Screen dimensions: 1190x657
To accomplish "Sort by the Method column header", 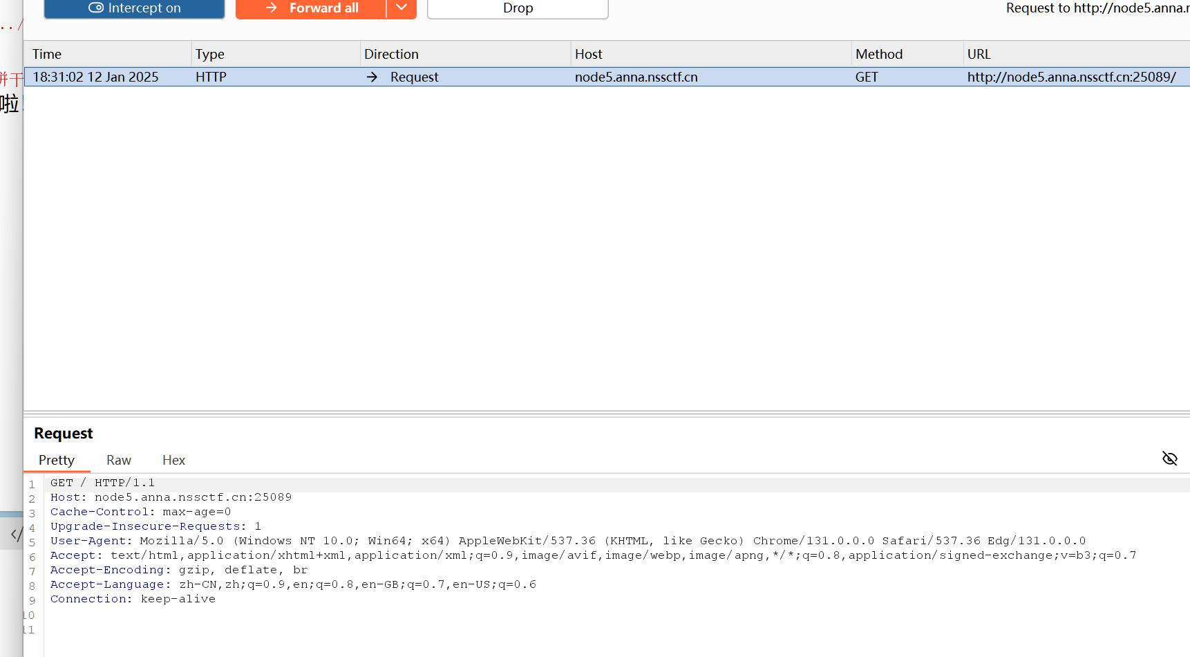I will tap(879, 54).
